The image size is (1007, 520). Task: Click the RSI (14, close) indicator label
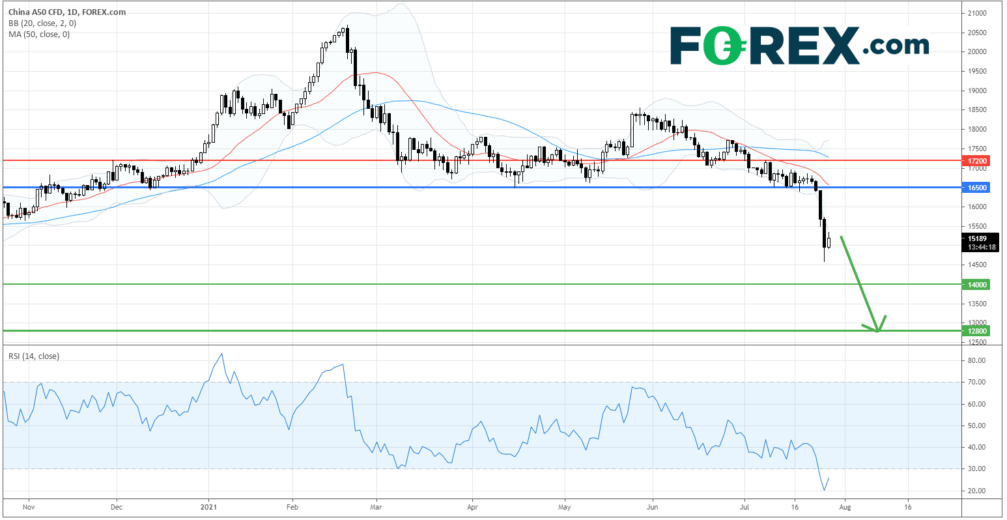point(35,356)
